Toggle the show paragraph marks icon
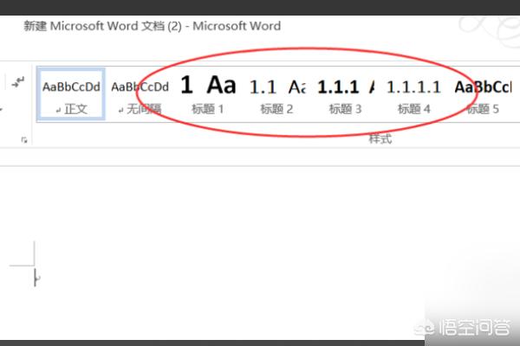This screenshot has width=520, height=346. click(18, 82)
